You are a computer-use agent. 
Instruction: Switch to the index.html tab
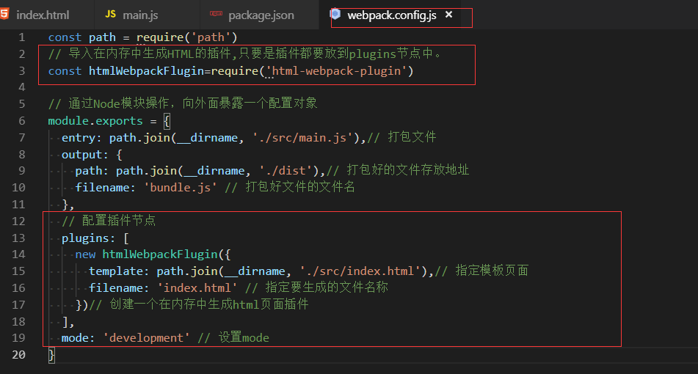(43, 15)
